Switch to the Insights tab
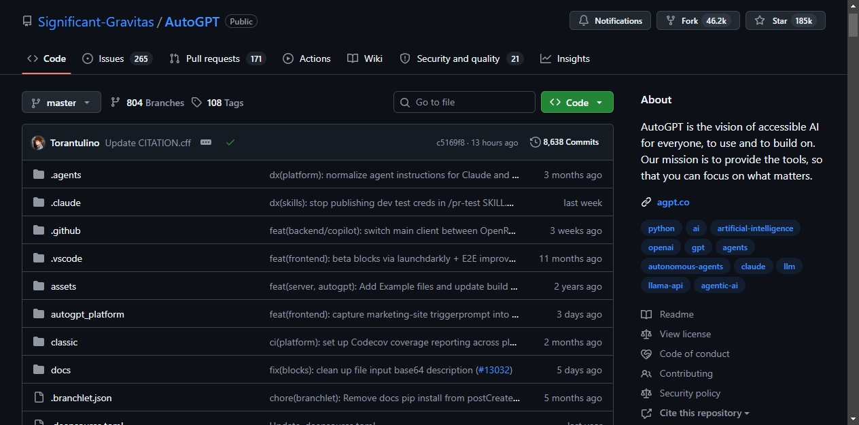 point(565,58)
